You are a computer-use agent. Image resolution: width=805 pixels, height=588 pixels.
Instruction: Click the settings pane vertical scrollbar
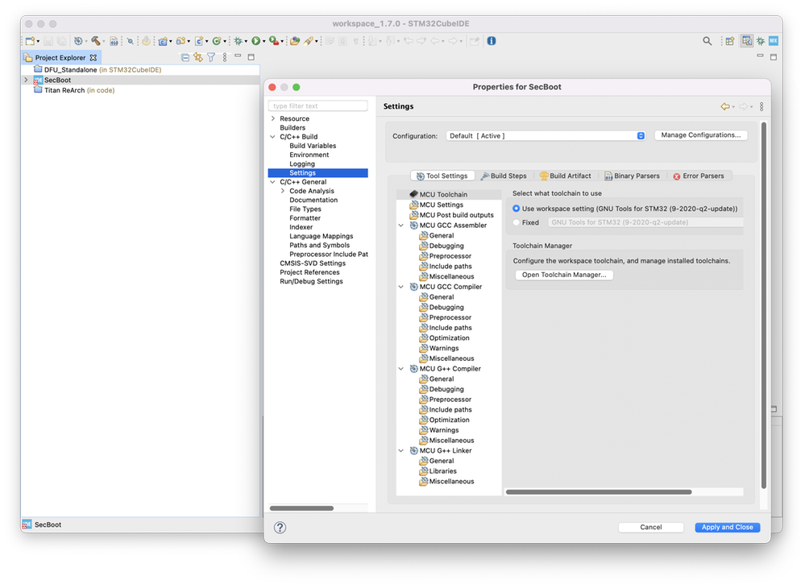pos(763,304)
